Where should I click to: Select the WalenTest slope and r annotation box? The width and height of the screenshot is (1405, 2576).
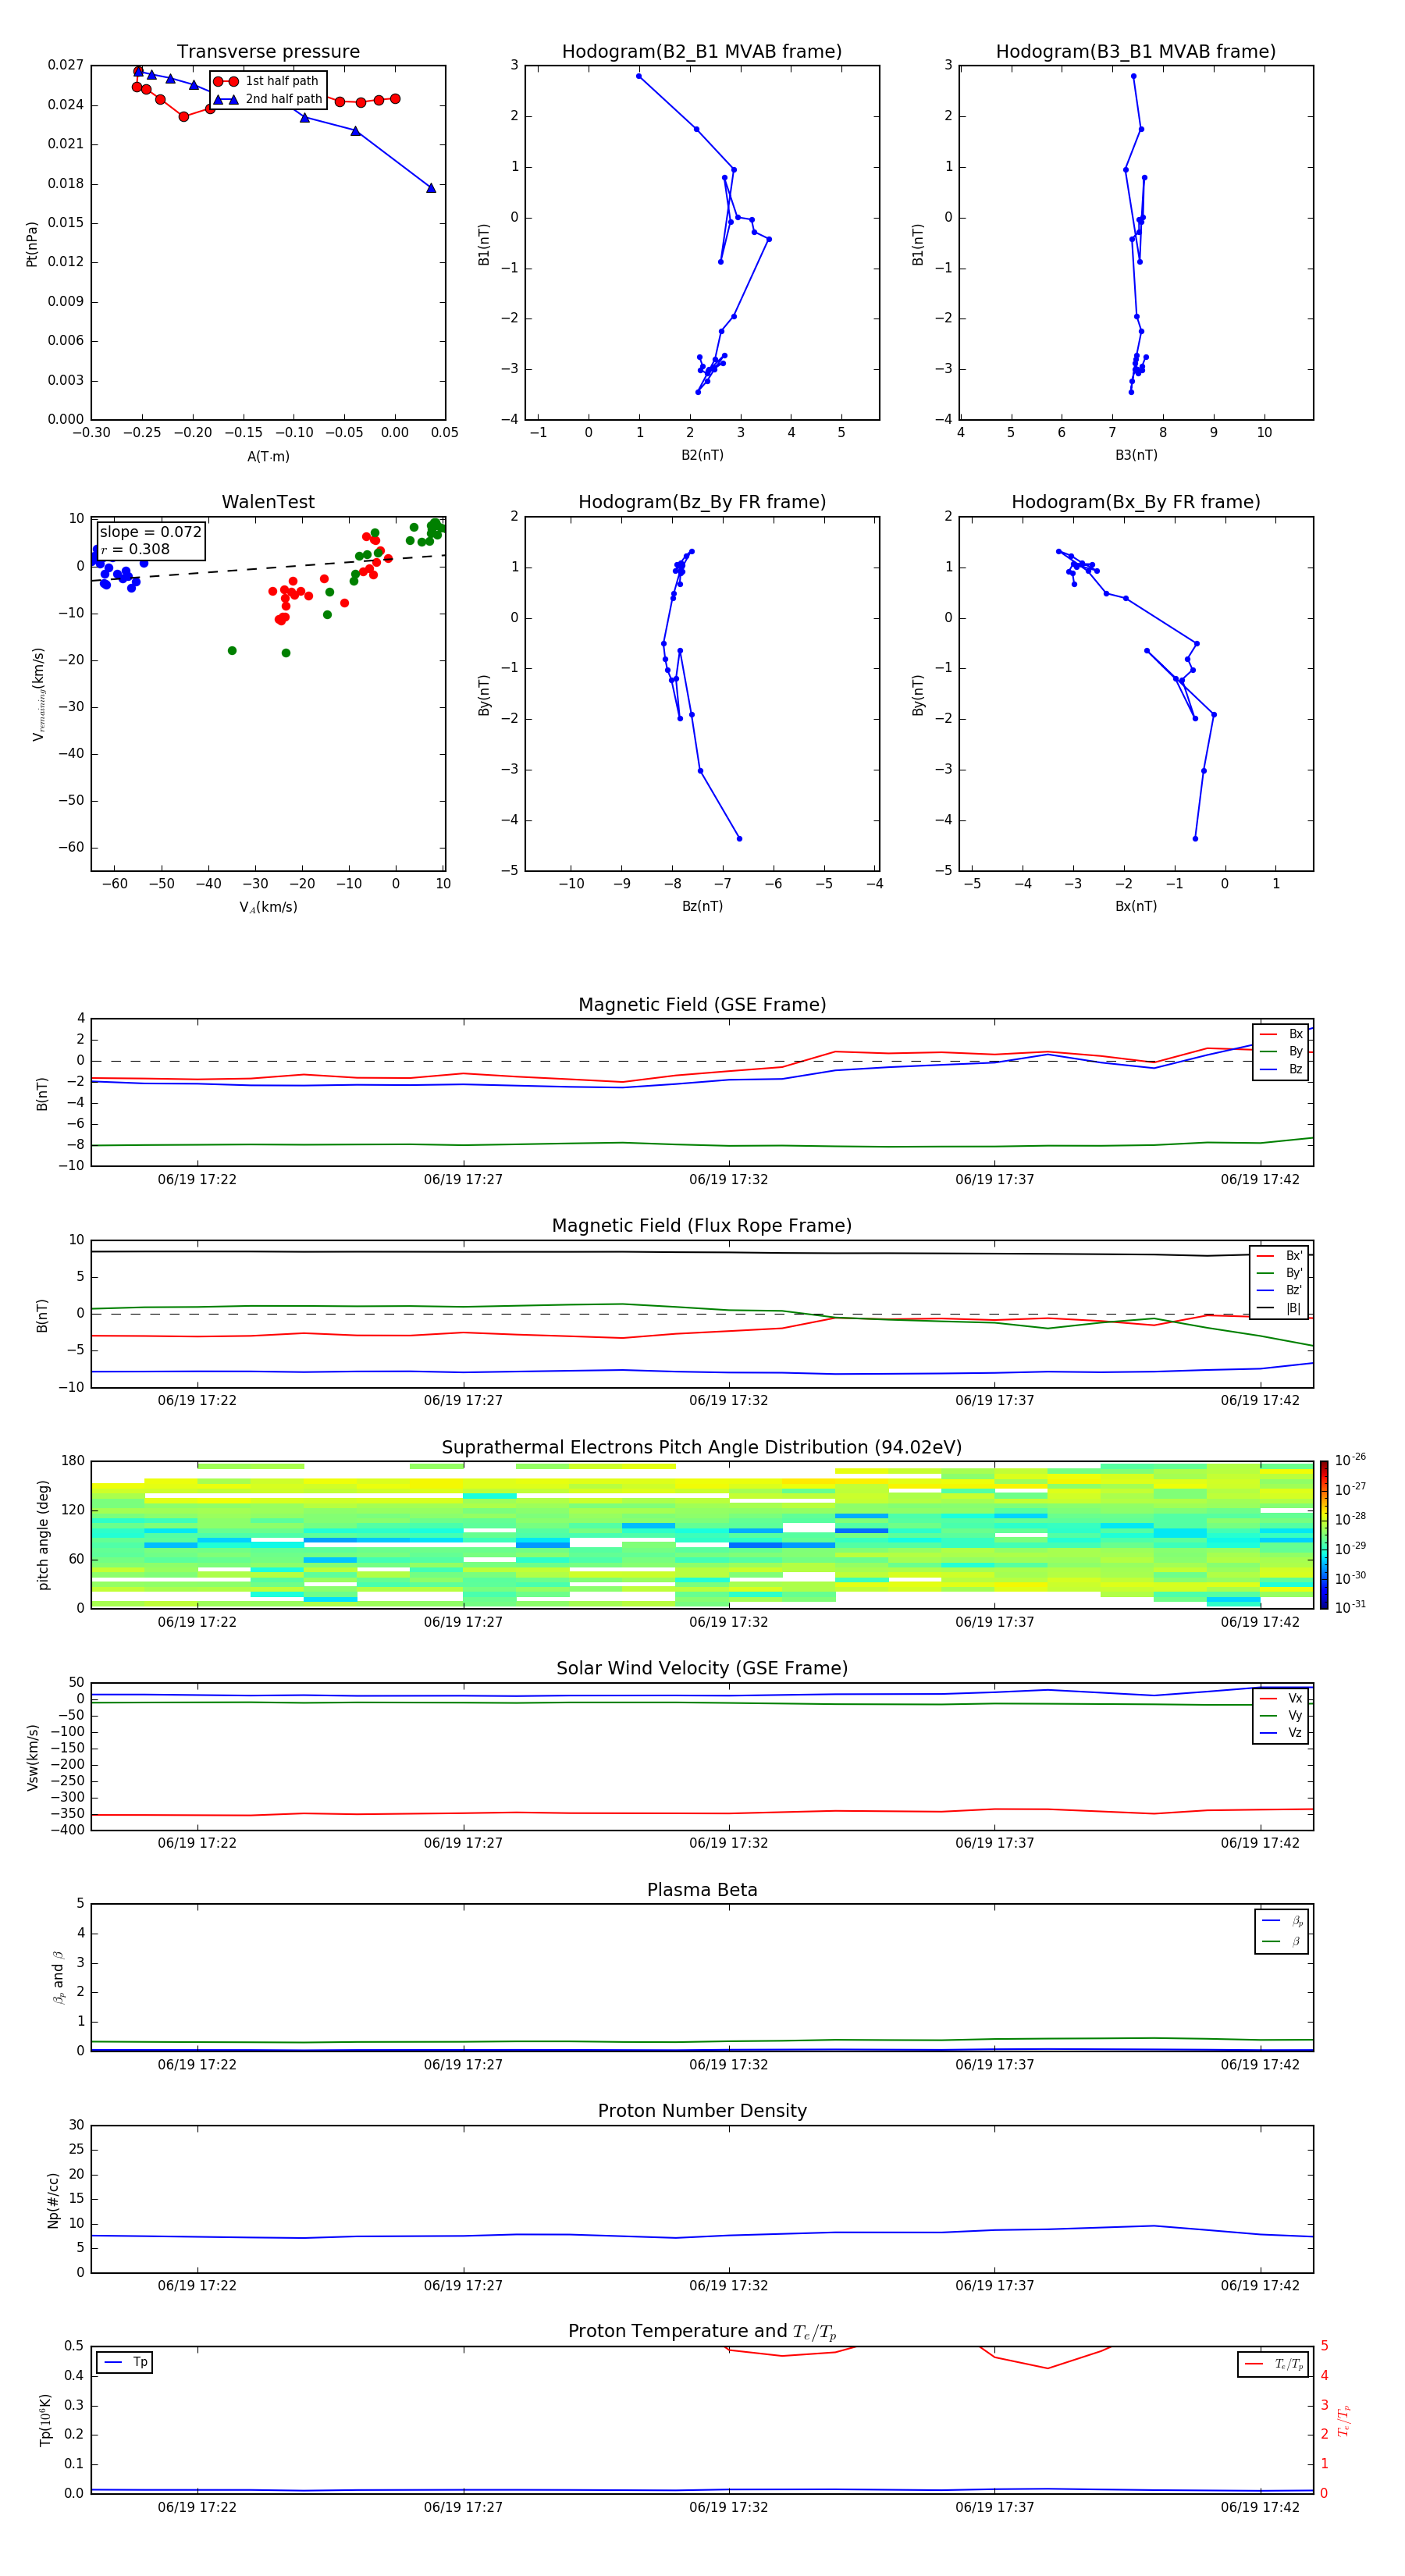(x=150, y=540)
